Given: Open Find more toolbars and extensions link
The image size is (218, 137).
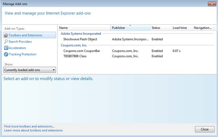Looking at the screenshot, I should point(29,126).
